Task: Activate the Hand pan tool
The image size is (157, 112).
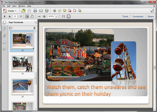Action: (x=32, y=16)
